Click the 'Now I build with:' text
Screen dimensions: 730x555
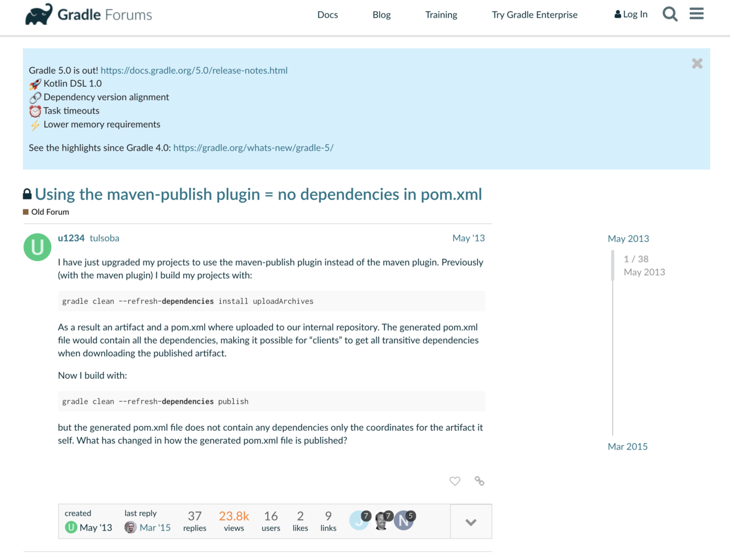92,375
